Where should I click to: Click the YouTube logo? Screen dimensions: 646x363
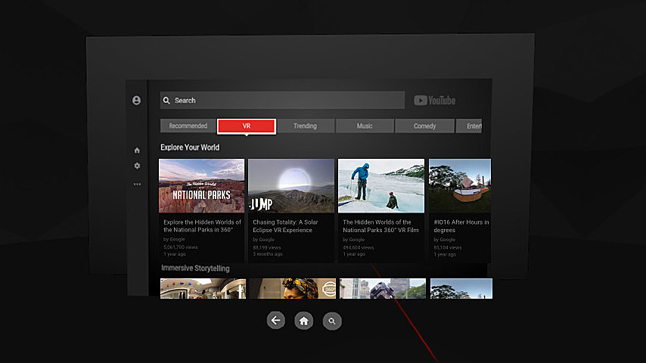[435, 101]
